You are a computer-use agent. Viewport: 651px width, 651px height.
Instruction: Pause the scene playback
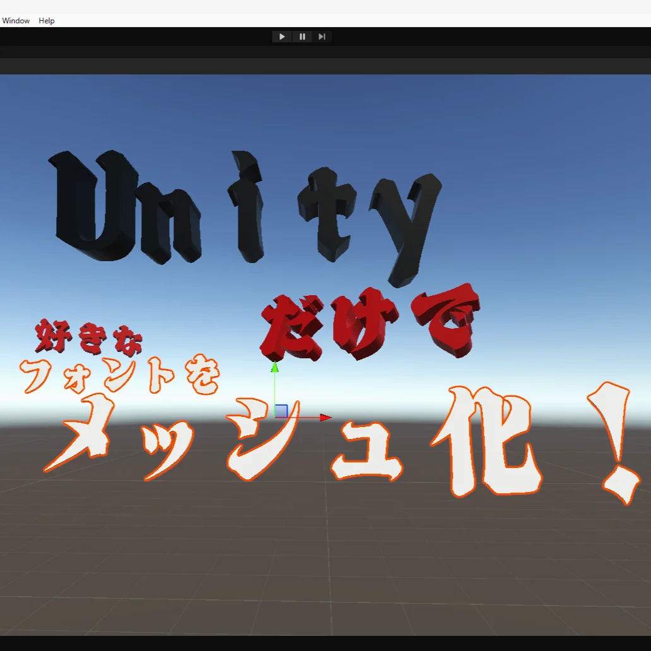[x=302, y=37]
